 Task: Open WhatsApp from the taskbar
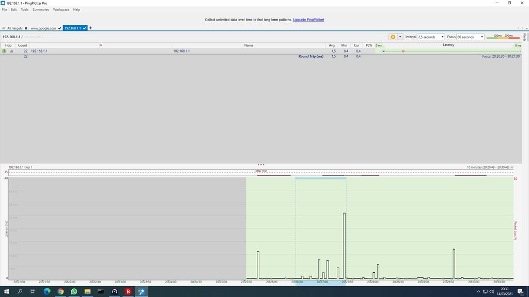(74, 292)
